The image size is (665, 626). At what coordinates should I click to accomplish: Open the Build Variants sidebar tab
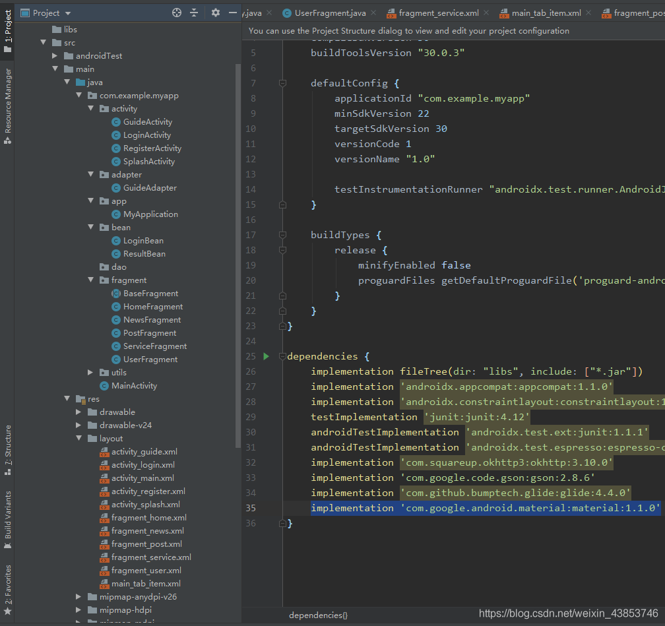point(8,520)
